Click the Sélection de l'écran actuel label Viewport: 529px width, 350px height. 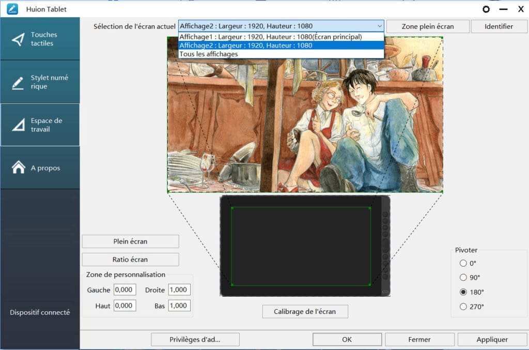[134, 26]
